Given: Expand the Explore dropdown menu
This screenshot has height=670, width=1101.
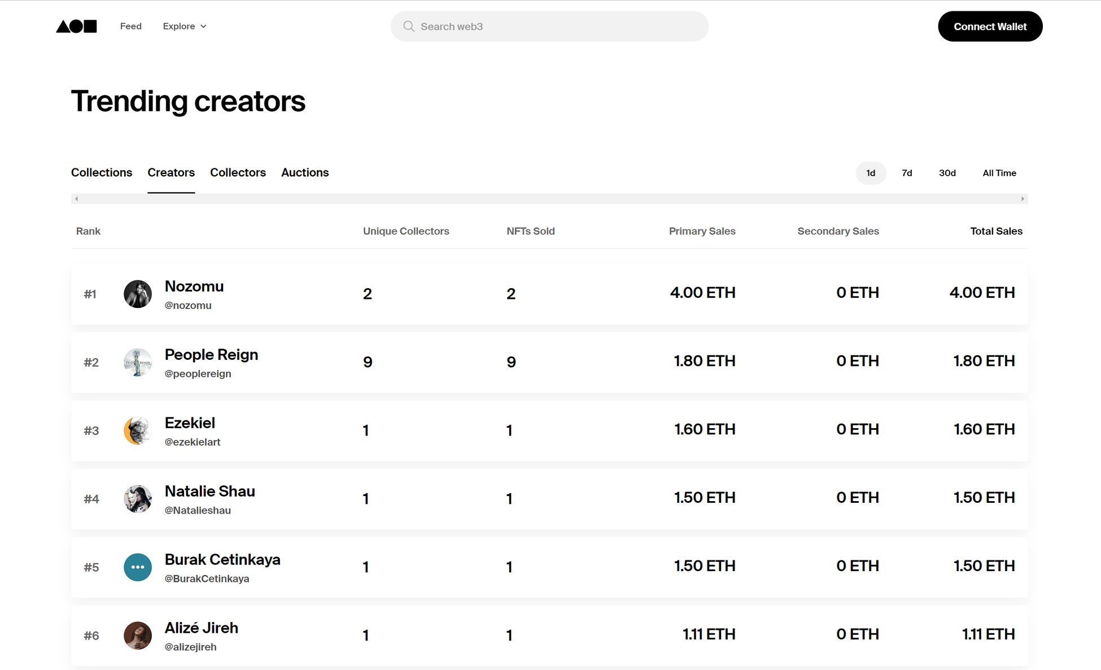Looking at the screenshot, I should click(185, 27).
